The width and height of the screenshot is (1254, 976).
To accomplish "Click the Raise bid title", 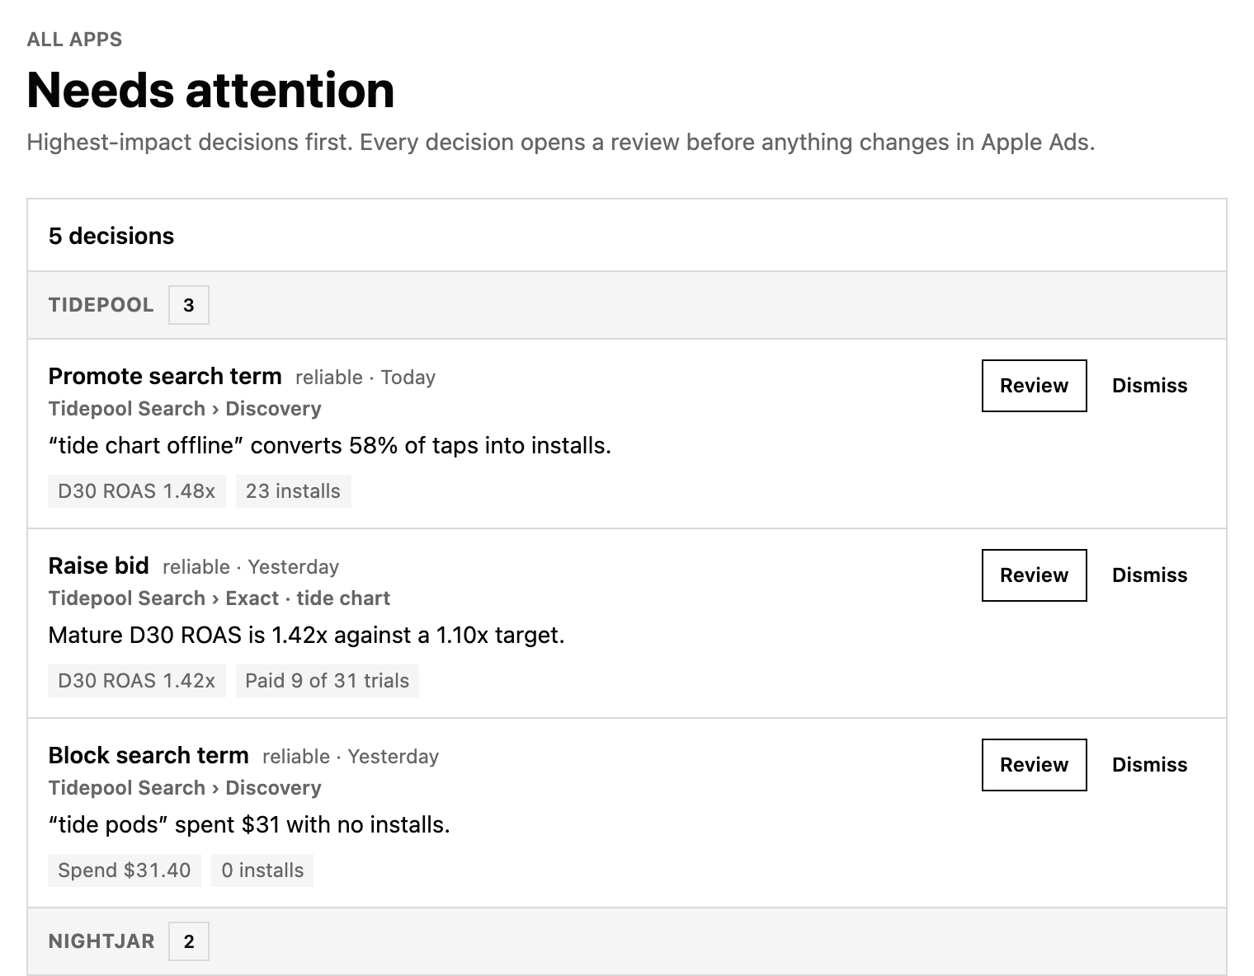I will [99, 566].
